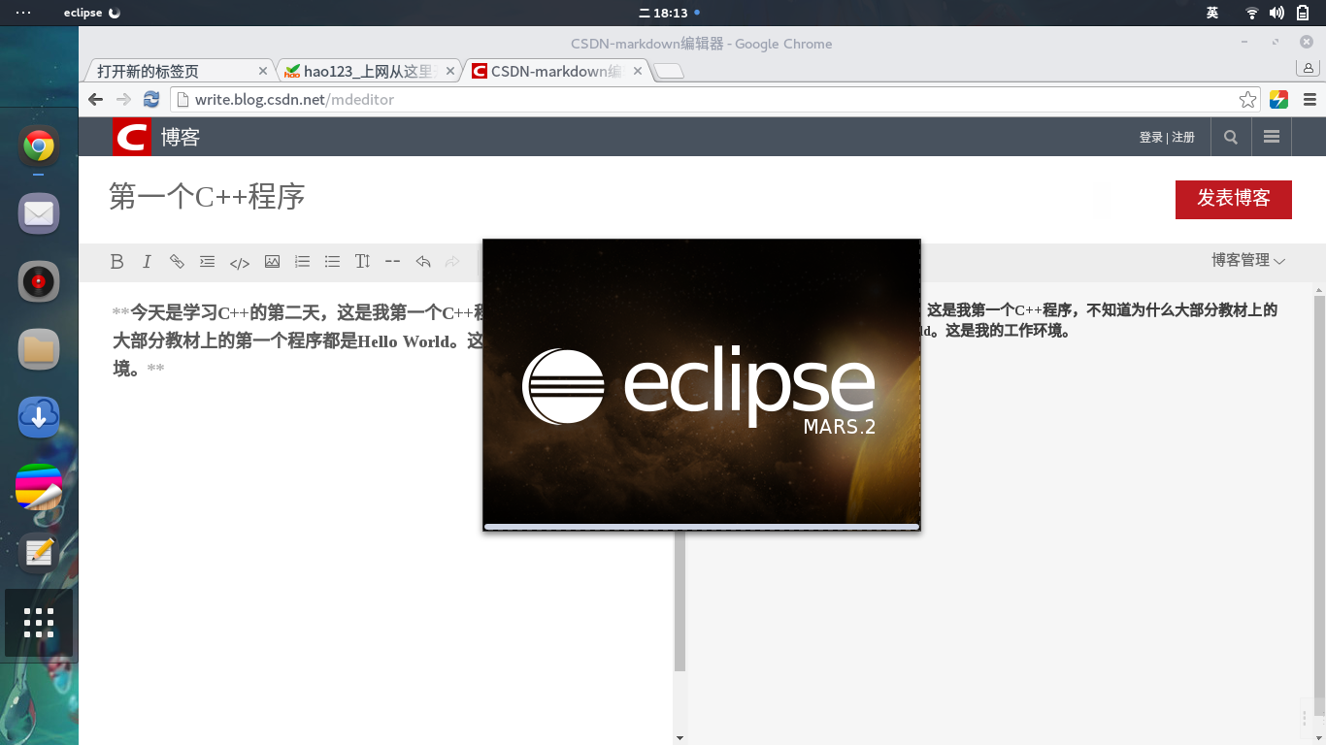Toggle bold formatting in editor toolbar

[x=117, y=261]
